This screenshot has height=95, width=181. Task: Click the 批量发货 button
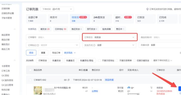57,60
